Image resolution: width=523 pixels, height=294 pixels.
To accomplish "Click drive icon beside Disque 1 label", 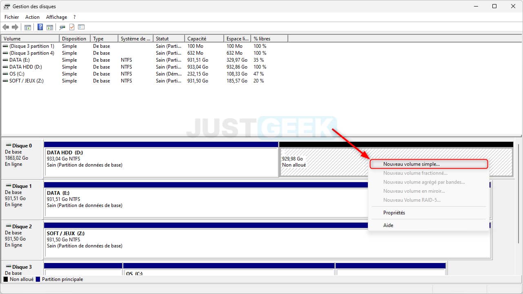I will coord(8,186).
